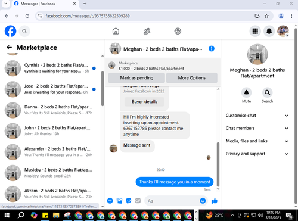The image size is (298, 221).
Task: Open conversation information blue icon
Action: click(x=212, y=49)
